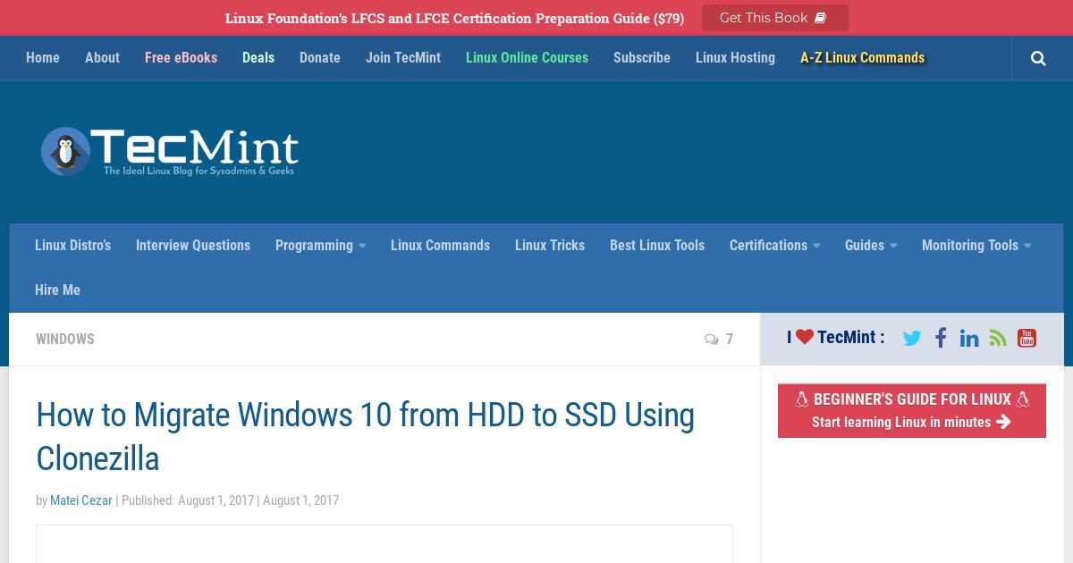The height and width of the screenshot is (563, 1073).
Task: Open Join TecMint in top navigation
Action: [403, 57]
